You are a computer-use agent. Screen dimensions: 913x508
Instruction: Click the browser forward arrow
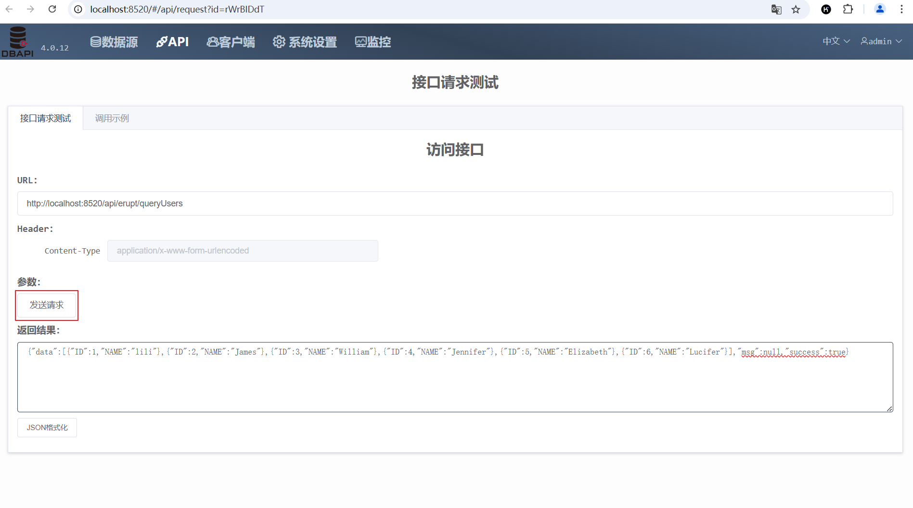31,9
